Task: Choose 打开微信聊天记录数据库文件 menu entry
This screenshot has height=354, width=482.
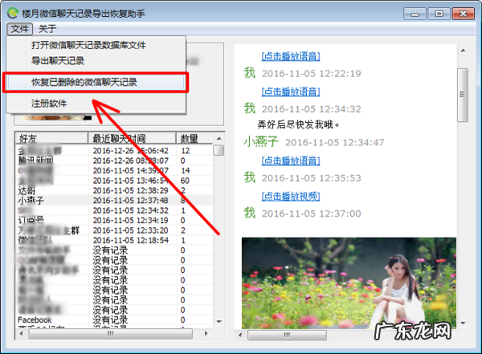Action: click(x=88, y=45)
